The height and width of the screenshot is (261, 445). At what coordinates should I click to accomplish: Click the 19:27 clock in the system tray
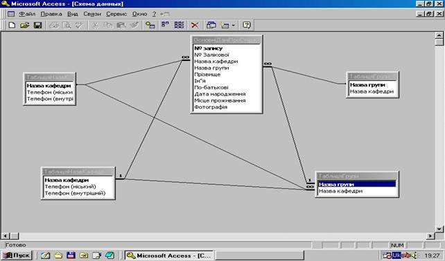point(433,255)
